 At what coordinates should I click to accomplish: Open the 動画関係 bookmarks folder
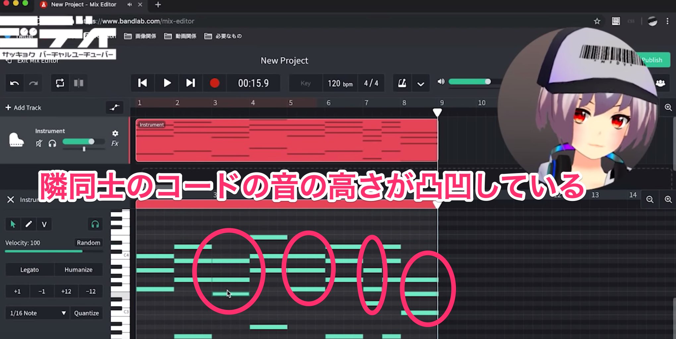coord(180,36)
